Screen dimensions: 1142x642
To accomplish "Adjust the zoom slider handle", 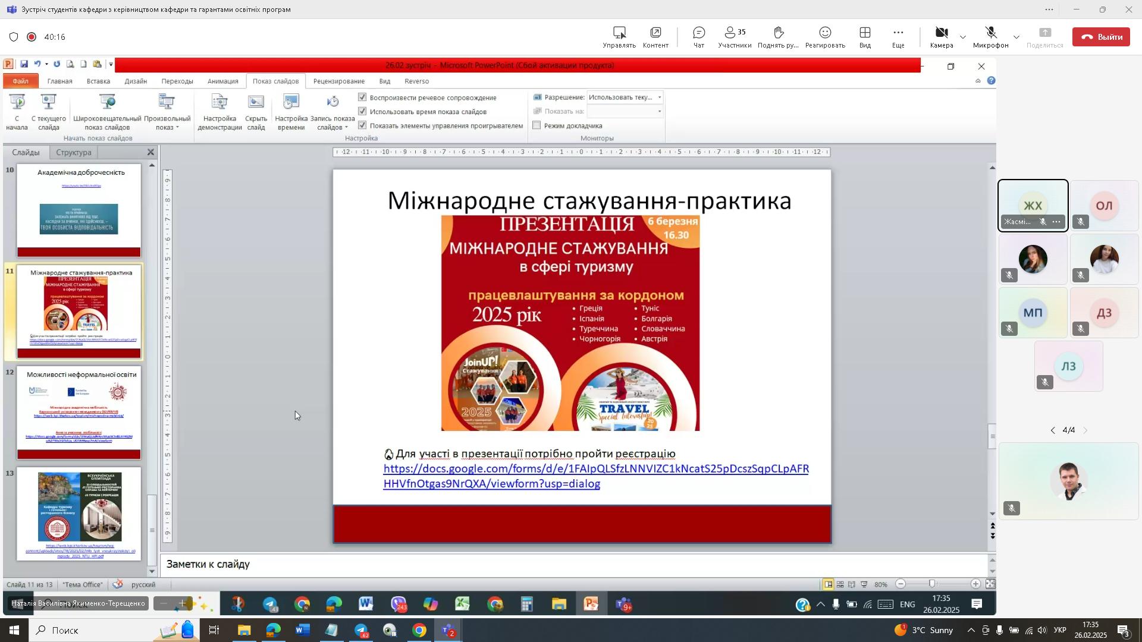I will pyautogui.click(x=932, y=584).
